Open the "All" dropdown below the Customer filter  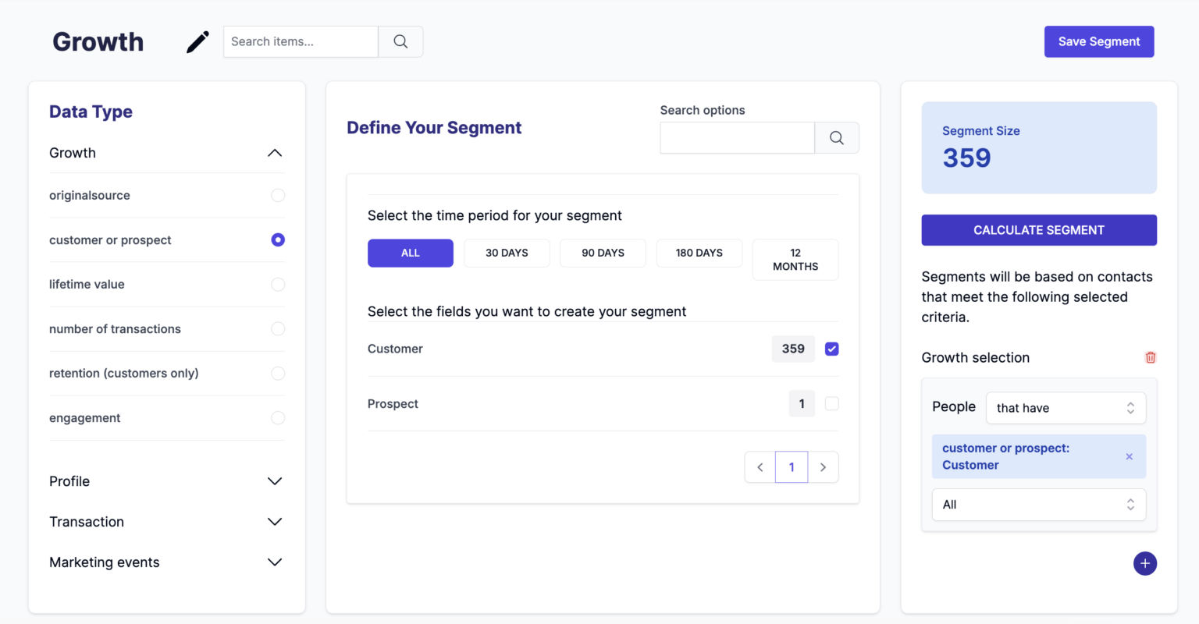click(x=1038, y=505)
